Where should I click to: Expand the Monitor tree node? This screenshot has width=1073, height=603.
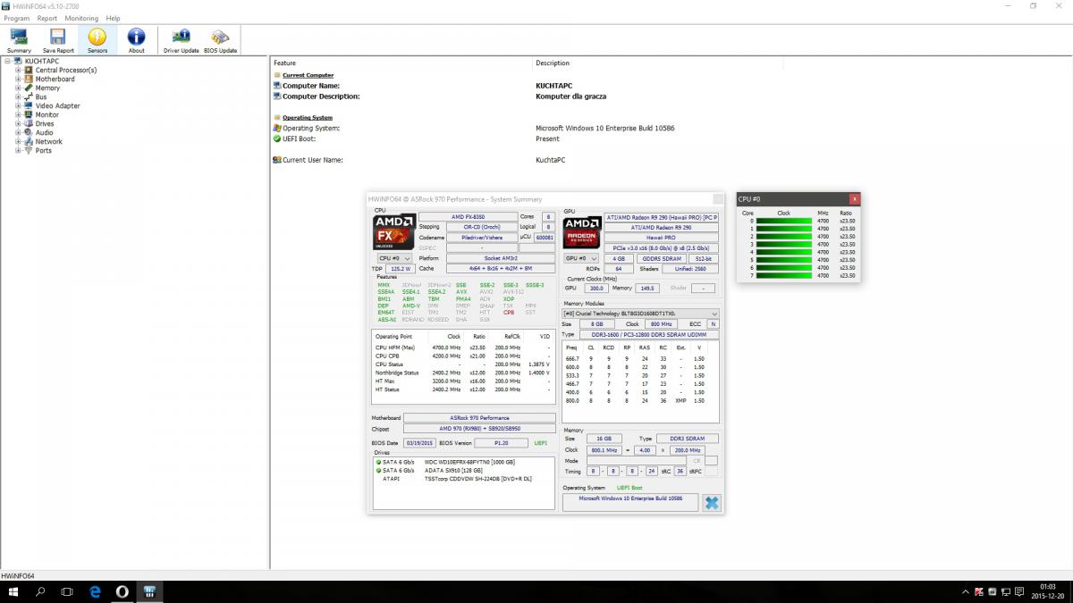(x=18, y=114)
